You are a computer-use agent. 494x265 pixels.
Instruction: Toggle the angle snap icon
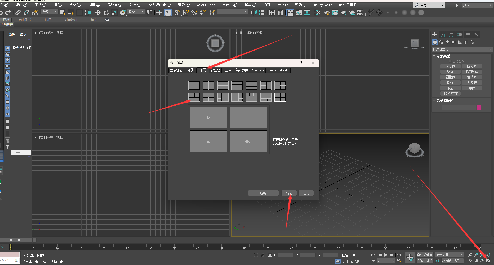click(186, 12)
